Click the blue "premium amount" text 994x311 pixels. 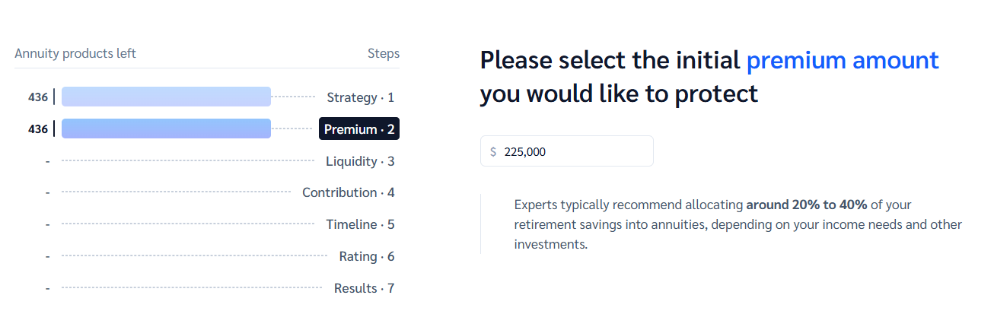tap(842, 60)
